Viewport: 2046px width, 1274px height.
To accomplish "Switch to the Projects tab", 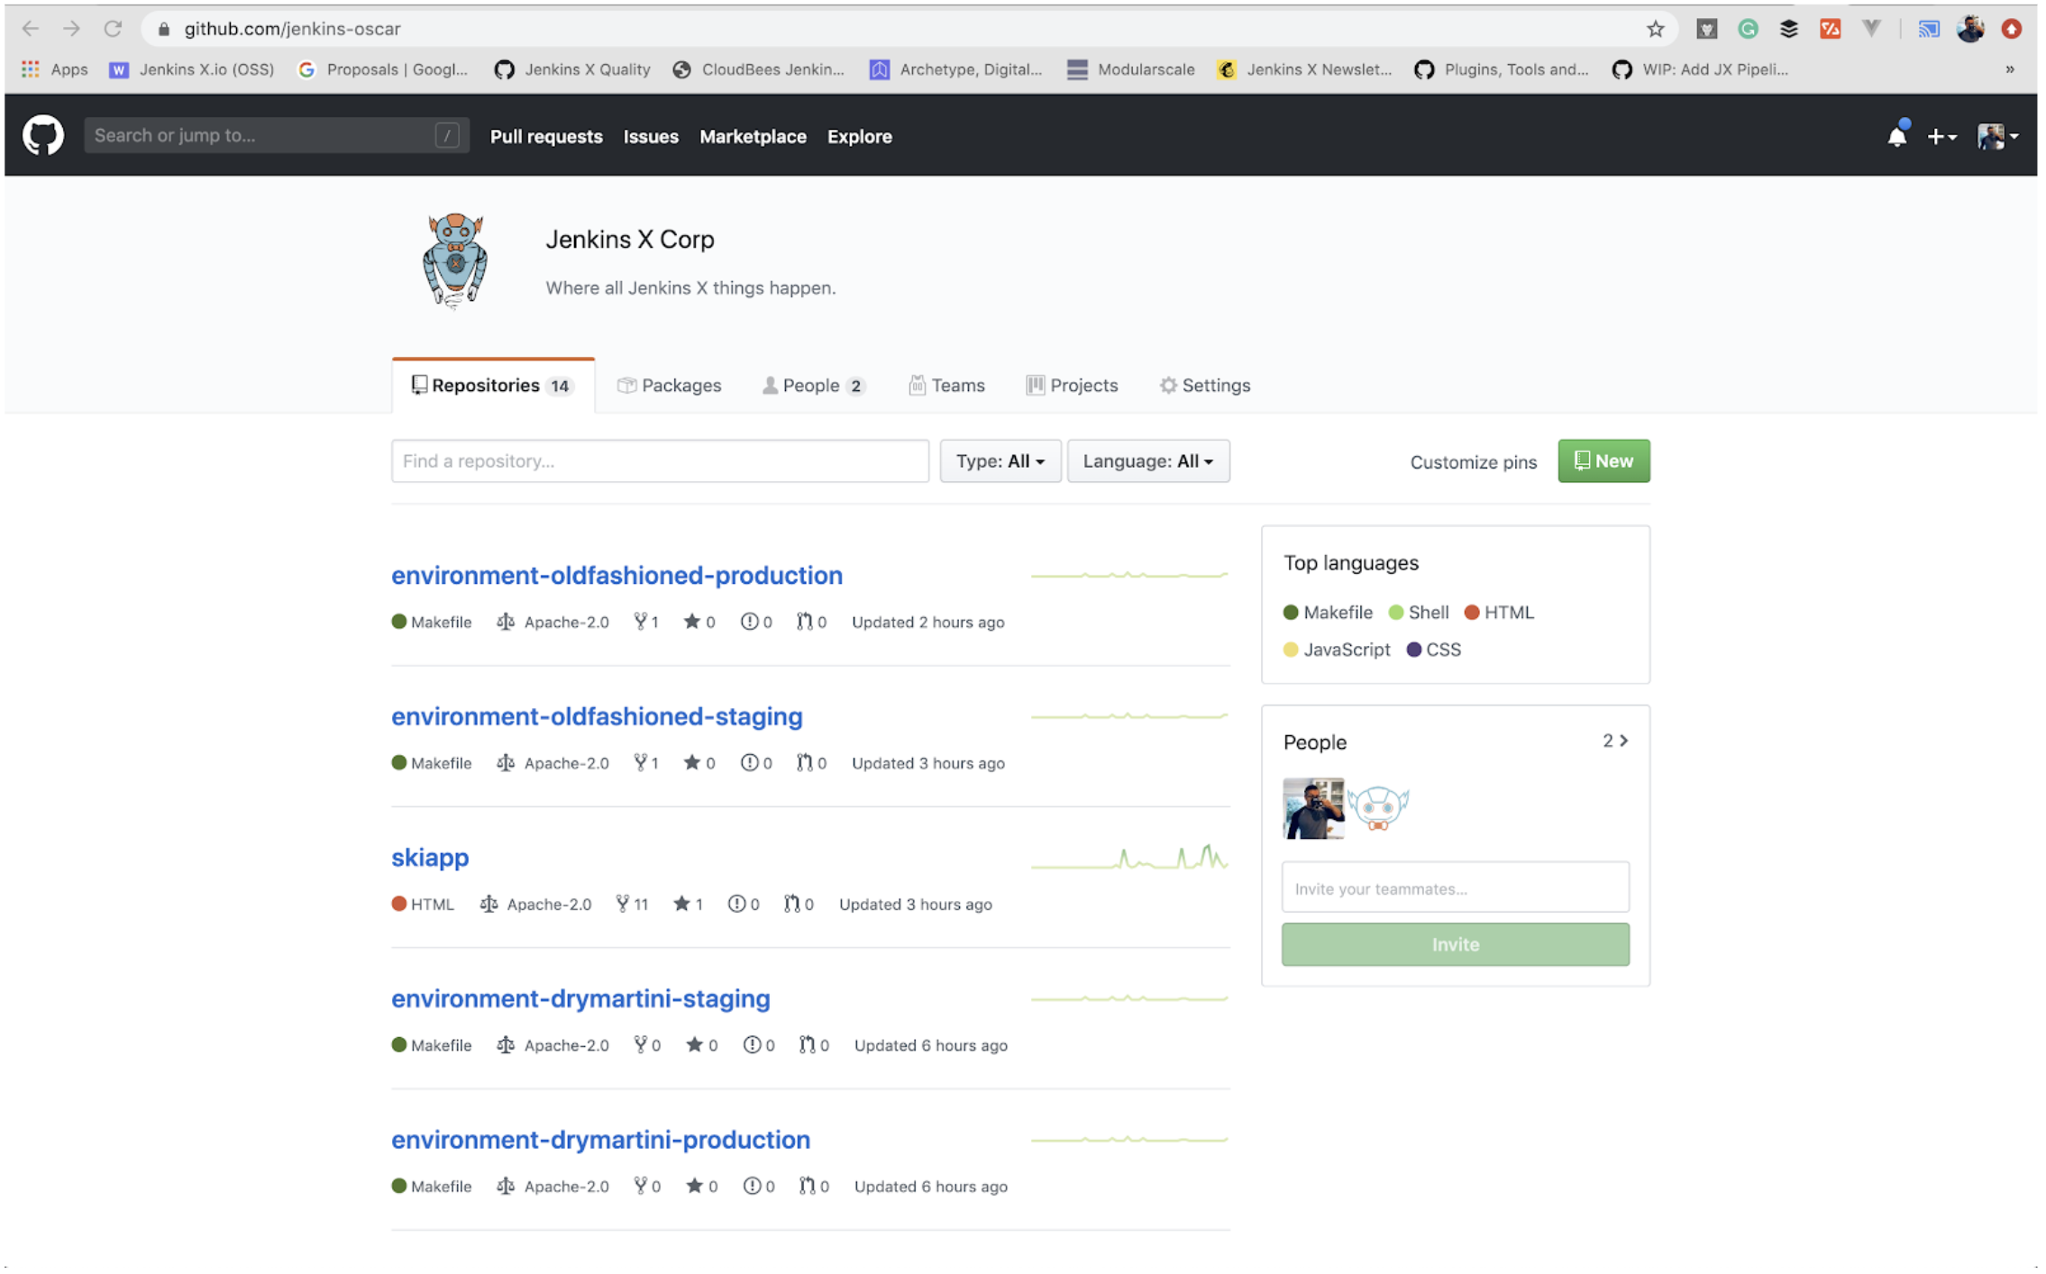I will pos(1072,385).
